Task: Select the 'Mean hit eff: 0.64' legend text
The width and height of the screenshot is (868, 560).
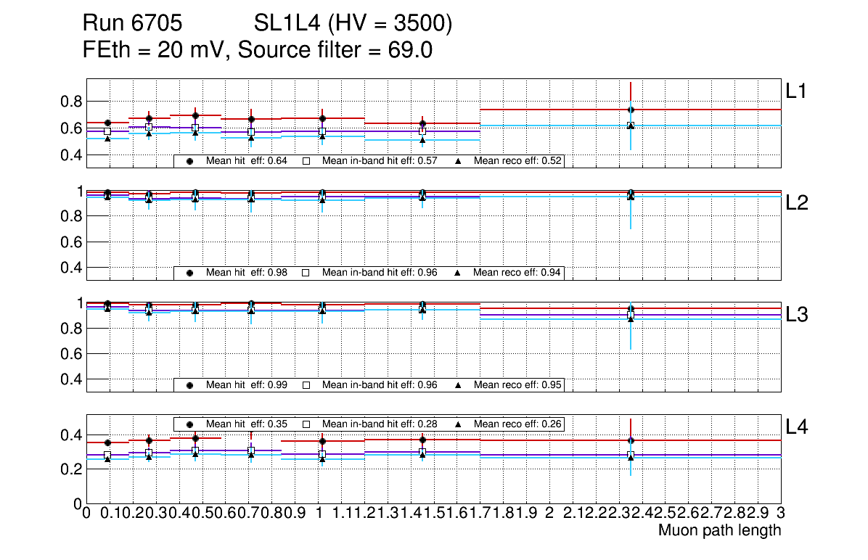Action: 242,161
